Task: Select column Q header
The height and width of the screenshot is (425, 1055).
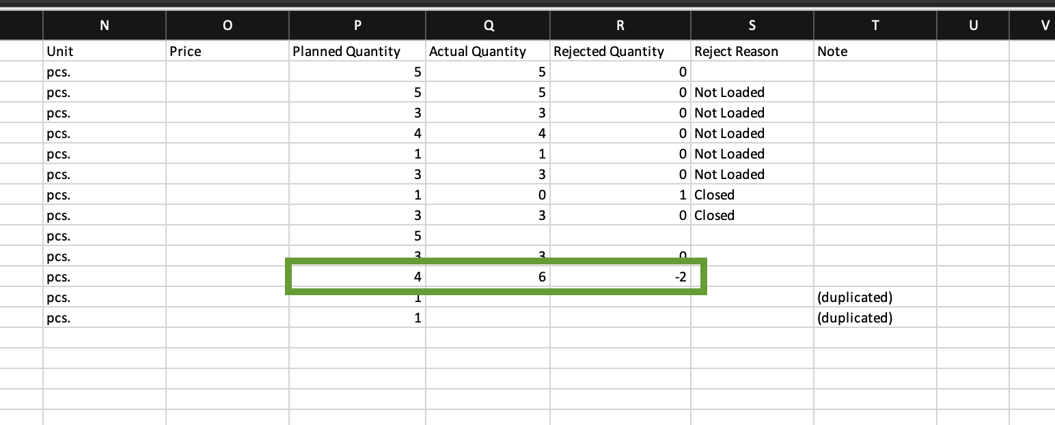Action: [488, 25]
